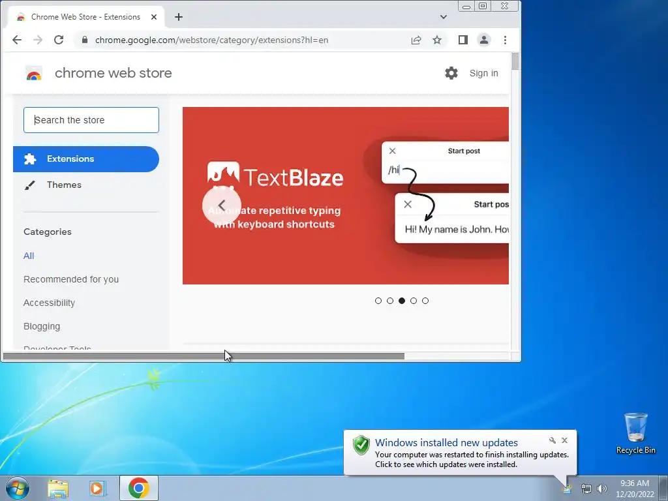
Task: Open the Chrome profile avatar menu
Action: 484,40
